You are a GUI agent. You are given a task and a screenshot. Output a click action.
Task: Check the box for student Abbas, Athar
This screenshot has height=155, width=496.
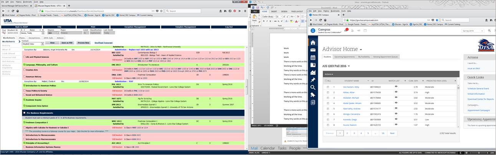327,92
